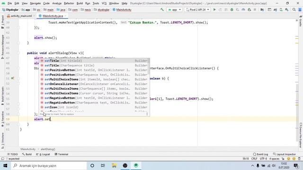
Task: Click the alertDialog() breadcrumb below editor
Action: (x=48, y=149)
